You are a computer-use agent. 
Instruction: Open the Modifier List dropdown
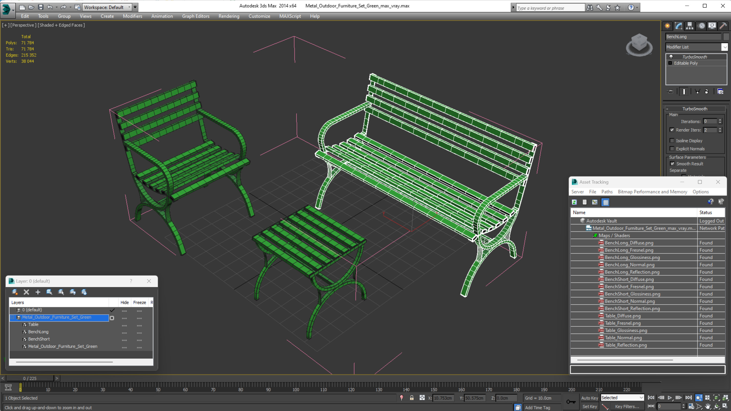(x=725, y=47)
